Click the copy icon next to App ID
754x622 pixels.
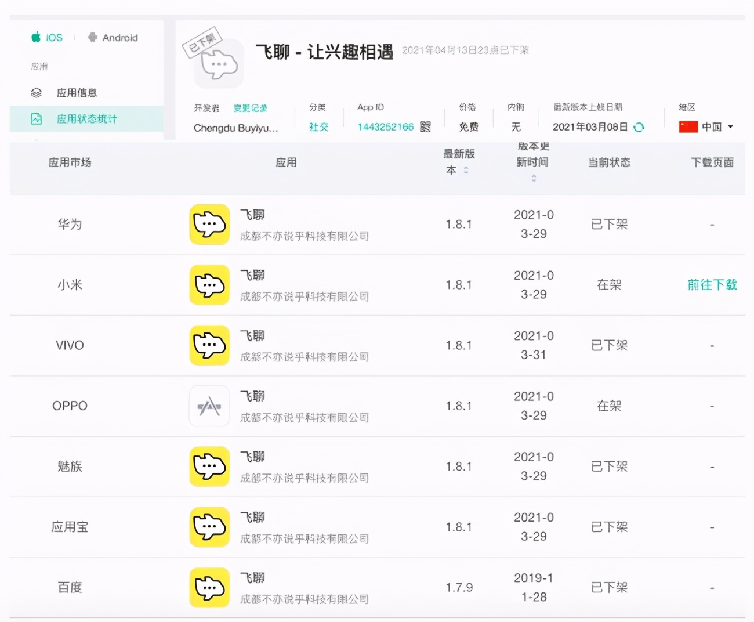click(426, 126)
